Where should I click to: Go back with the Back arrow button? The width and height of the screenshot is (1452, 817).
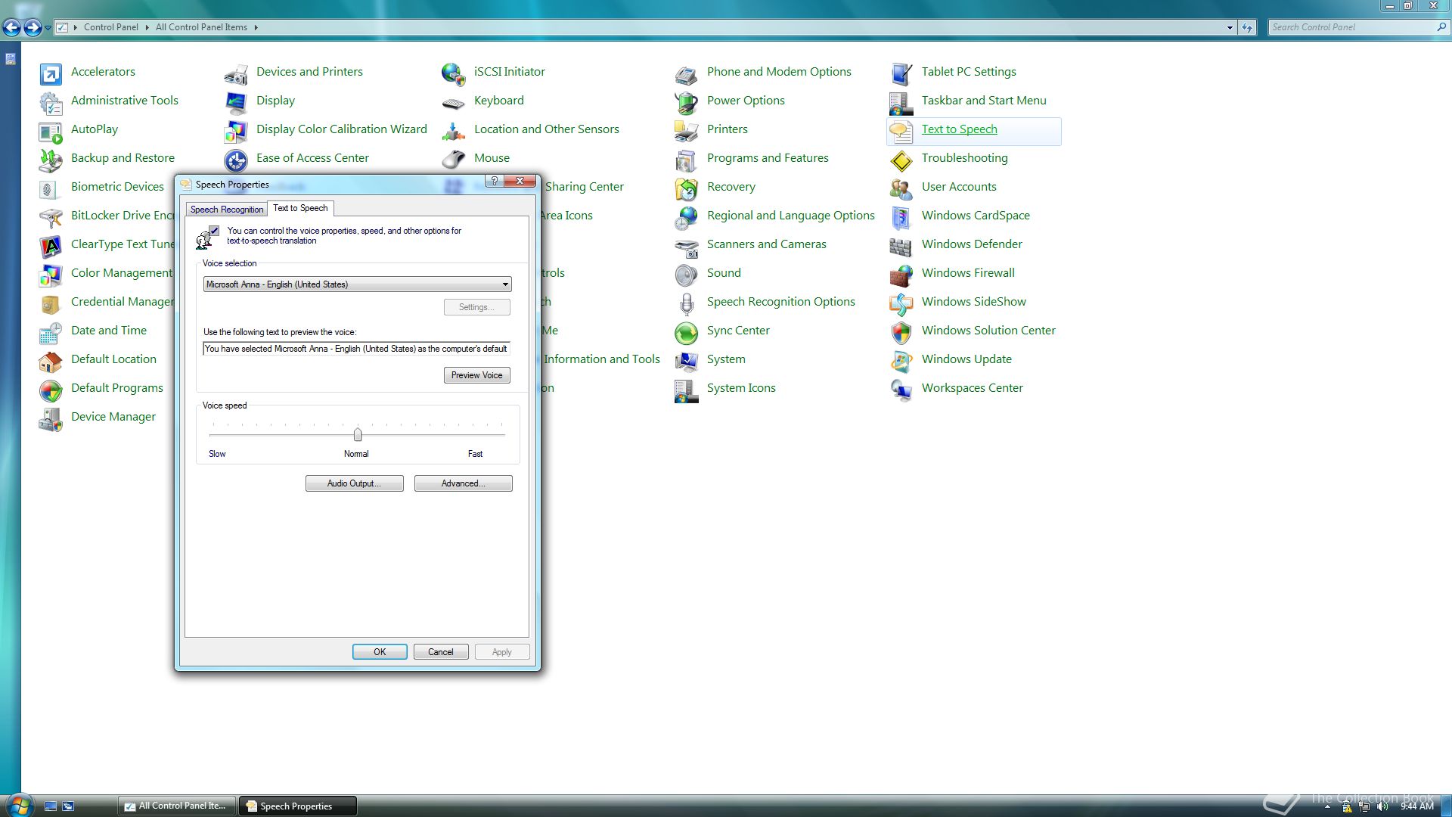(11, 28)
